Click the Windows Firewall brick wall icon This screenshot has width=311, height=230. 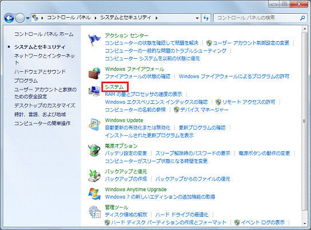pyautogui.click(x=94, y=73)
